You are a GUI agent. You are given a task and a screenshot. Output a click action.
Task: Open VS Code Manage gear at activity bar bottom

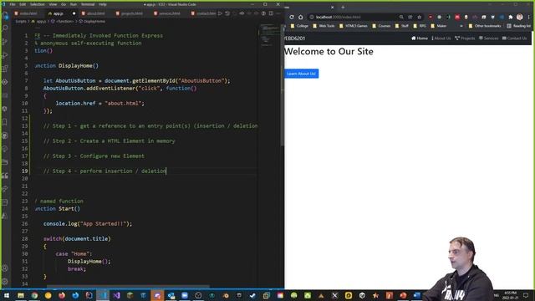tap(5, 282)
